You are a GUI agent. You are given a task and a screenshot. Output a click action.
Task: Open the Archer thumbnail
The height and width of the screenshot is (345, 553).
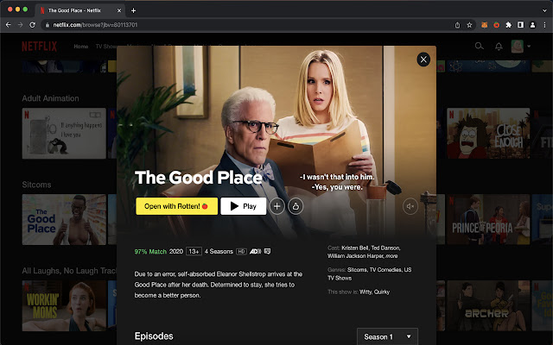pos(488,305)
